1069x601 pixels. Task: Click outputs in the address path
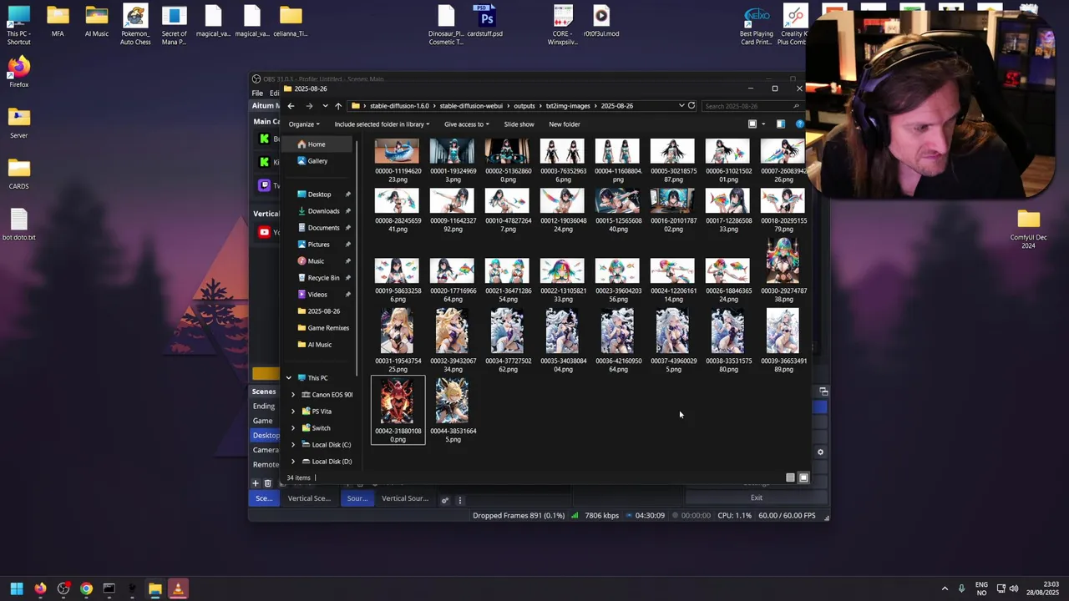pyautogui.click(x=524, y=106)
